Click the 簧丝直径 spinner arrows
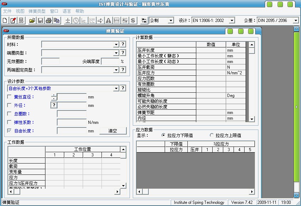This screenshot has height=206, width=301. click(x=54, y=97)
